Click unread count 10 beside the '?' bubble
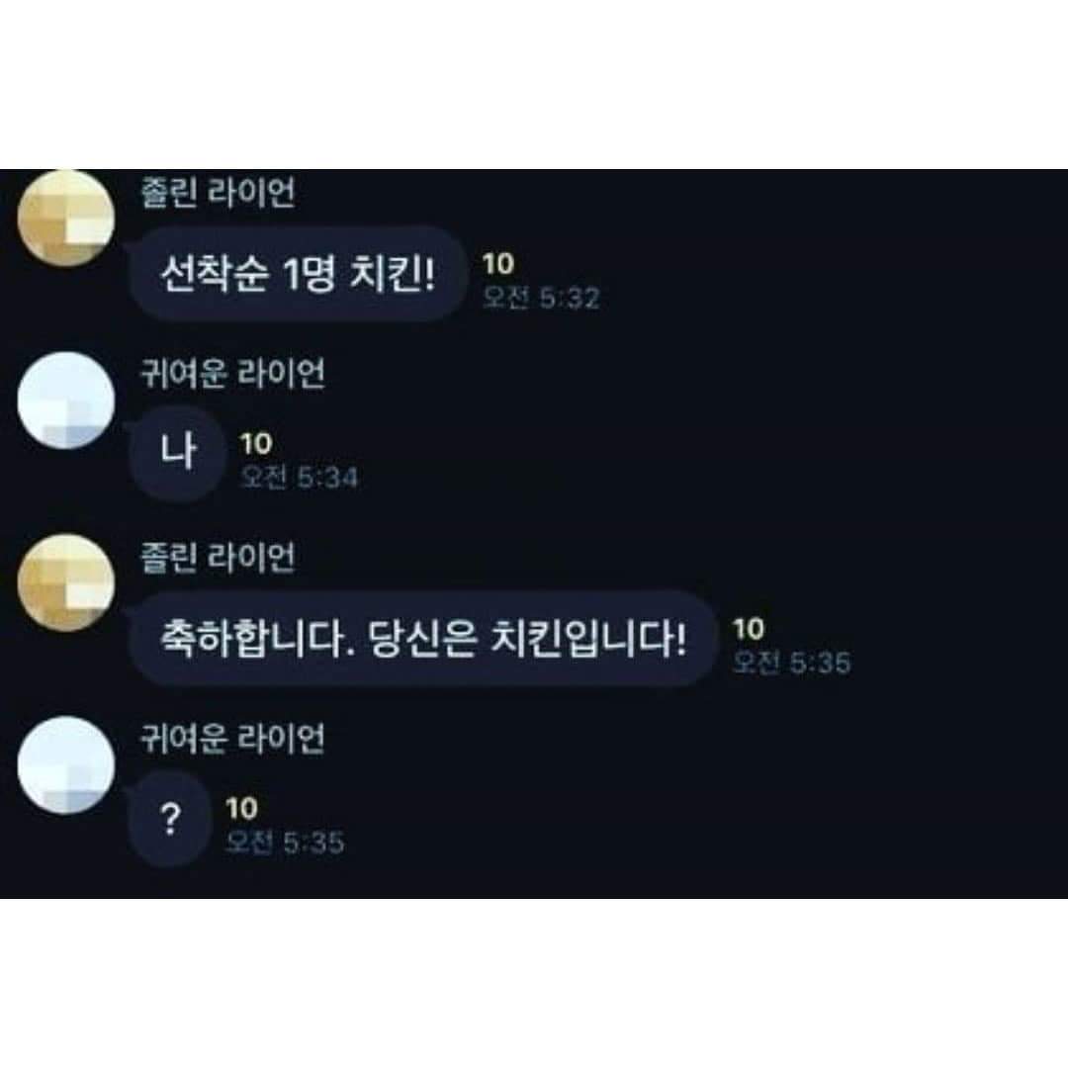The image size is (1068, 1068). tap(241, 809)
